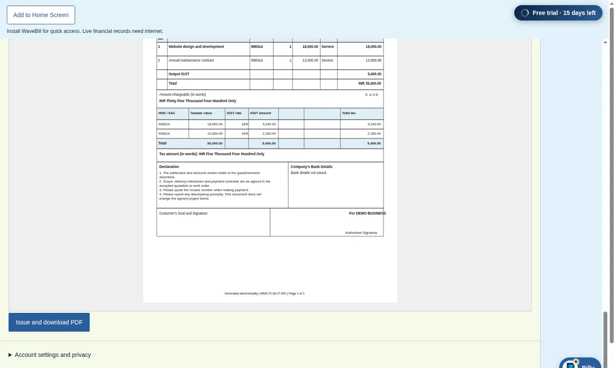Click total tax 2,160.00 in last column
Image resolution: width=615 pixels, height=368 pixels.
click(374, 134)
